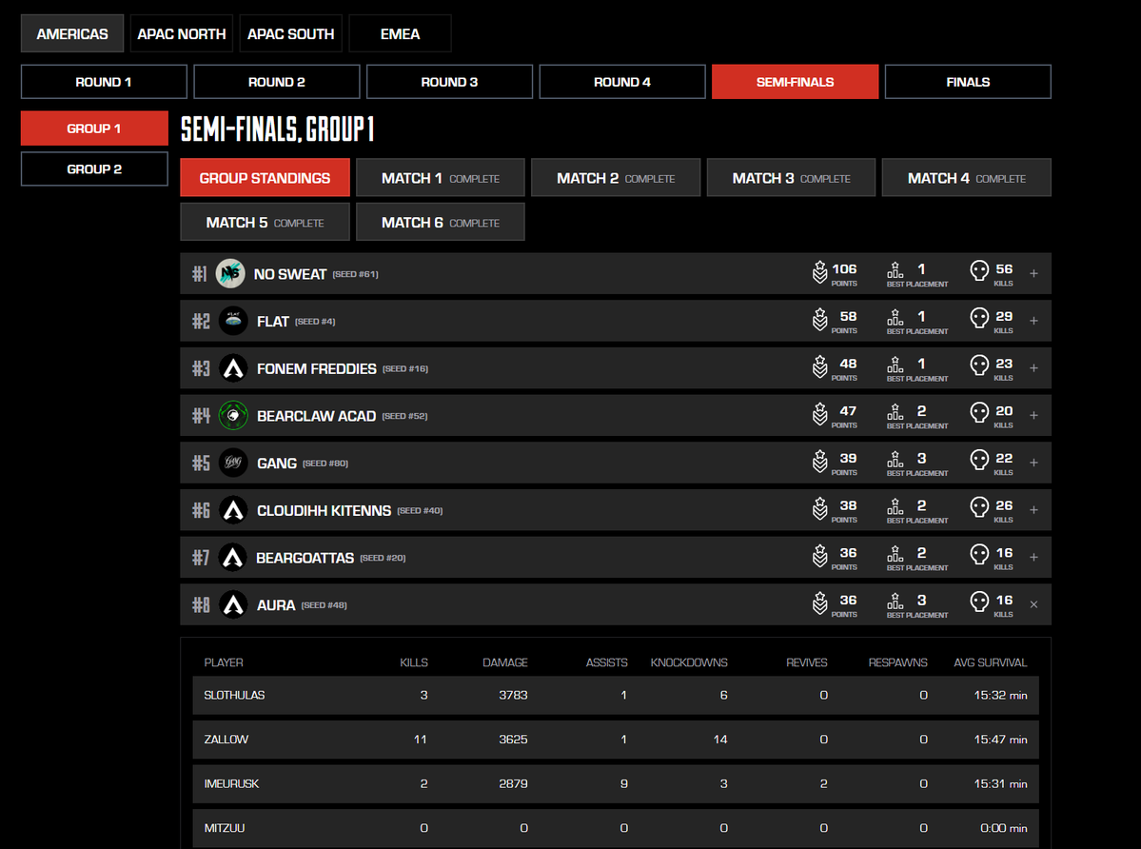Click the kills skull icon for Beargoattas

click(979, 555)
